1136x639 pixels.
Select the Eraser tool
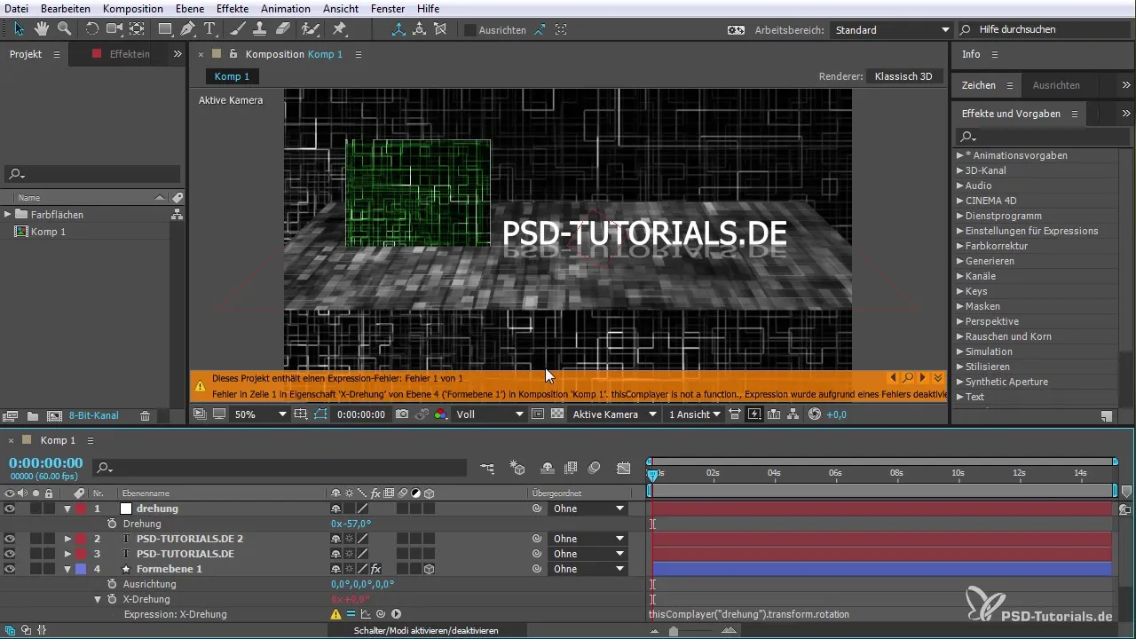[282, 28]
